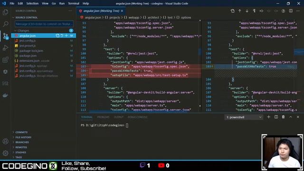Maximize panel size chevron-up icon
304x171 pixels.
291,117
